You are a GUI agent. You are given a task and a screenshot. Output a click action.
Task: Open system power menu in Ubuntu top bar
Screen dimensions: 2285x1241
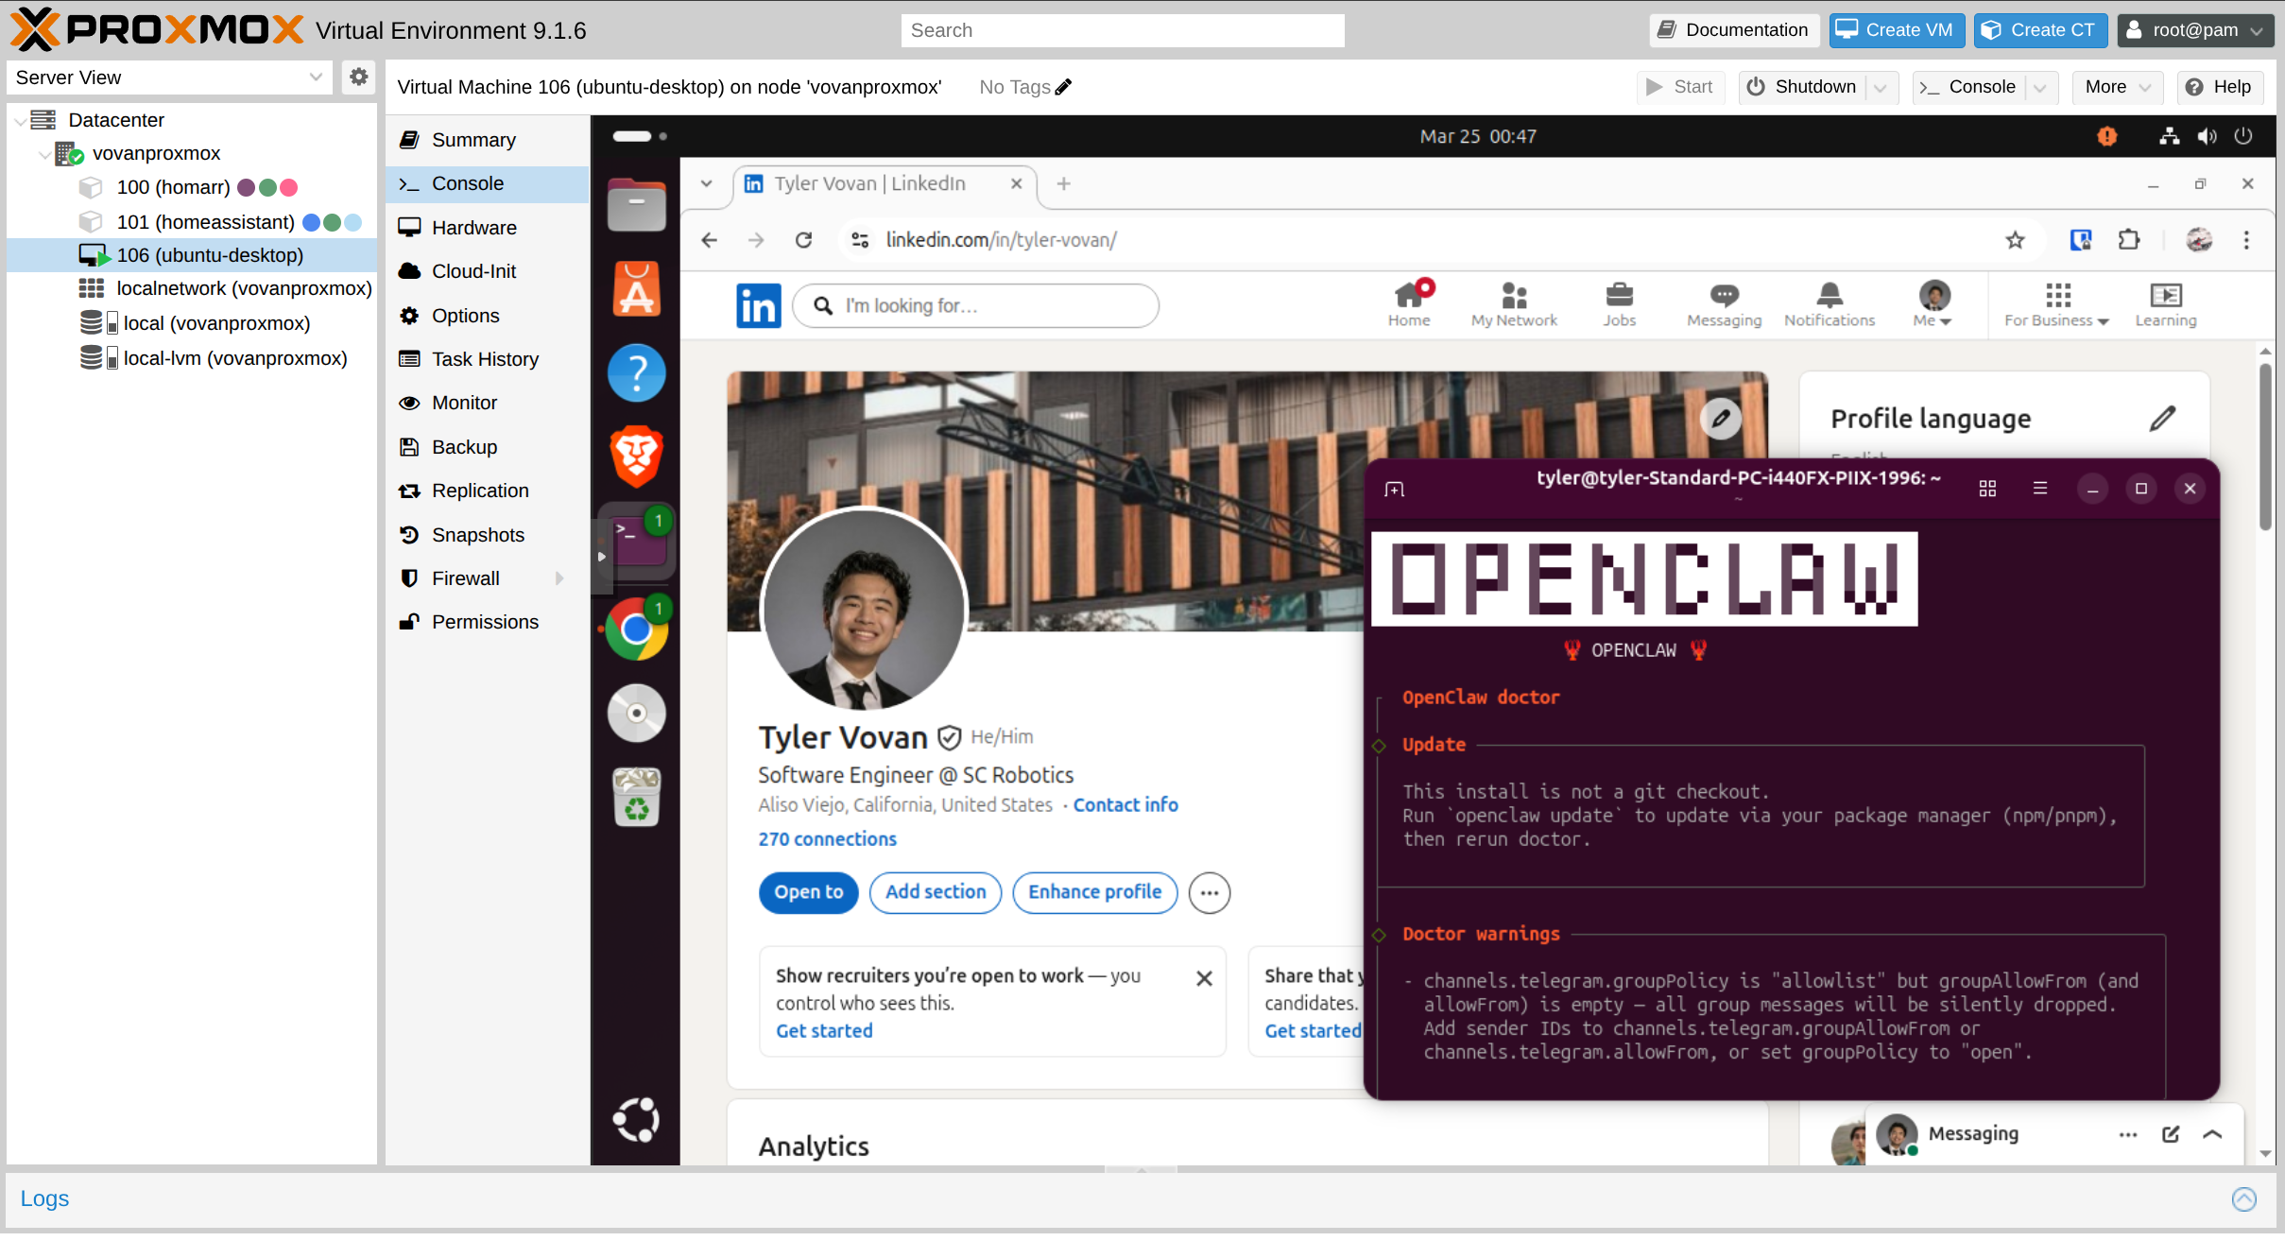(x=2242, y=136)
